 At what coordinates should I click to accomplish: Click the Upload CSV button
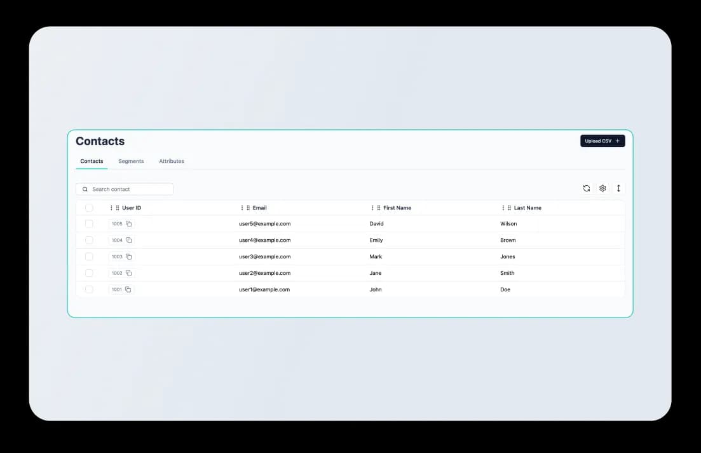point(602,141)
